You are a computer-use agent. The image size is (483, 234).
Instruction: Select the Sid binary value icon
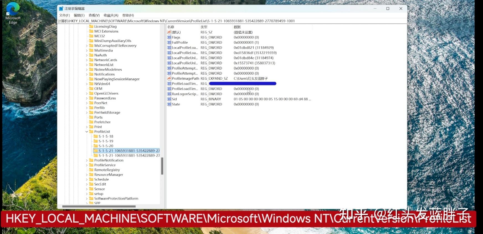coord(169,99)
